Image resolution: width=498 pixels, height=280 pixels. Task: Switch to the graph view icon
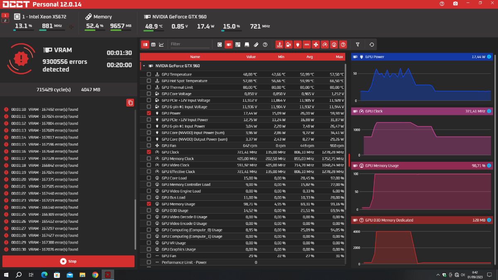pos(161,44)
